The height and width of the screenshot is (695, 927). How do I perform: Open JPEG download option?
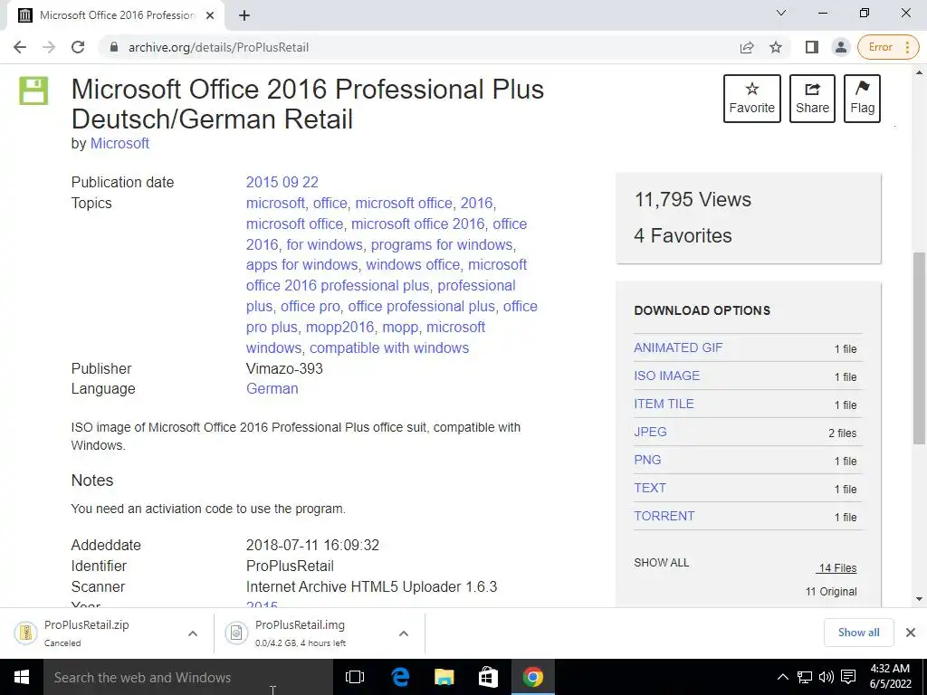[x=650, y=432]
